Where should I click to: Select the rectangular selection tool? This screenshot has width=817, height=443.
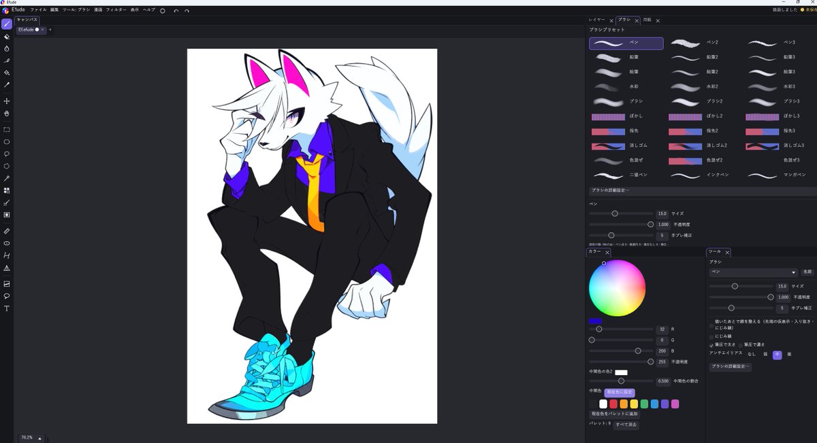tap(7, 129)
